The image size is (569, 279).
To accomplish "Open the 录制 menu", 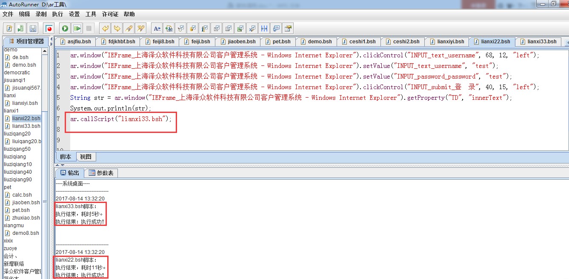I will (x=41, y=14).
